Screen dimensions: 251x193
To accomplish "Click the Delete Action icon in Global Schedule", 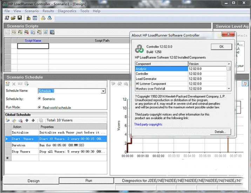I will coord(21,120).
